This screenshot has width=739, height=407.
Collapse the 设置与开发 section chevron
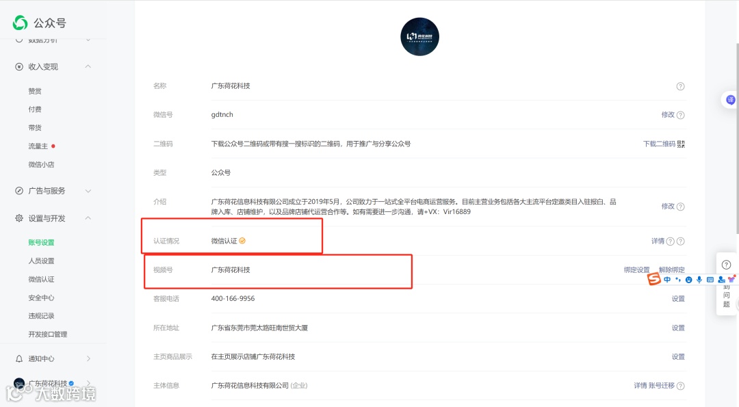[x=88, y=218]
